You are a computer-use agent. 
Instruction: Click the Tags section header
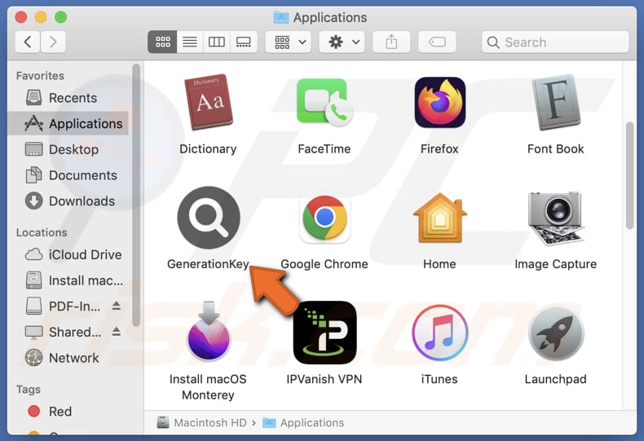click(29, 390)
